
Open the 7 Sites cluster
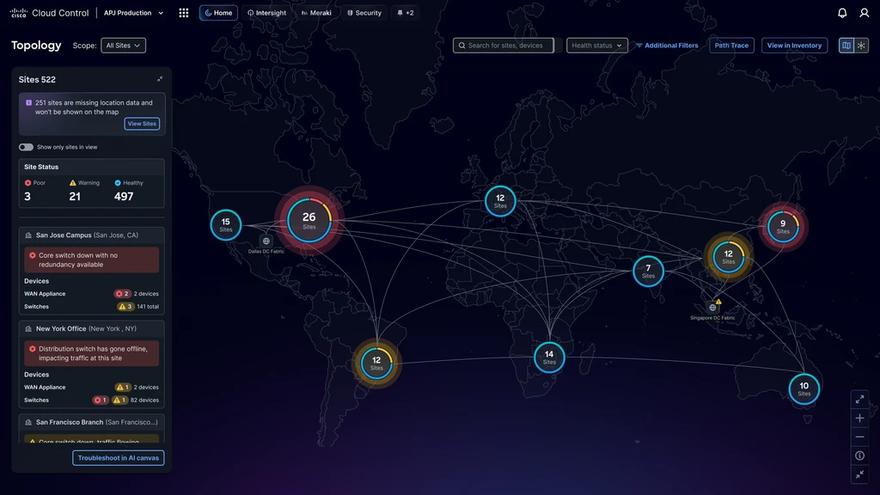(648, 271)
